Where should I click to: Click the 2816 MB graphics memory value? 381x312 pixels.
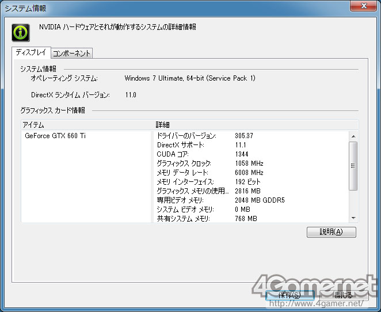click(247, 191)
